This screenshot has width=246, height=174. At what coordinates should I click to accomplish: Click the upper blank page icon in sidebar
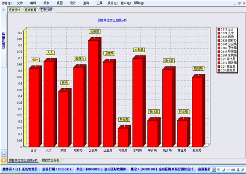3,153
